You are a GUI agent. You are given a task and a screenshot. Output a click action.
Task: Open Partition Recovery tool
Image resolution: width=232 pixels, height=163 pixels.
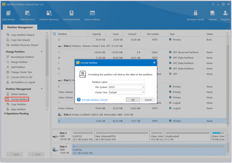(49, 15)
